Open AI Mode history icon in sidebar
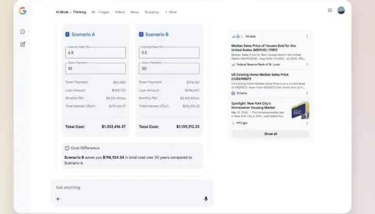The width and height of the screenshot is (375, 214). coord(23,32)
